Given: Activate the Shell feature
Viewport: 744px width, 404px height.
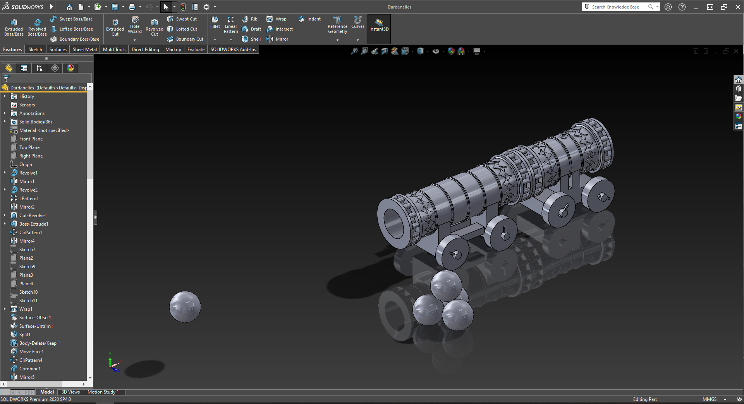Looking at the screenshot, I should point(251,39).
